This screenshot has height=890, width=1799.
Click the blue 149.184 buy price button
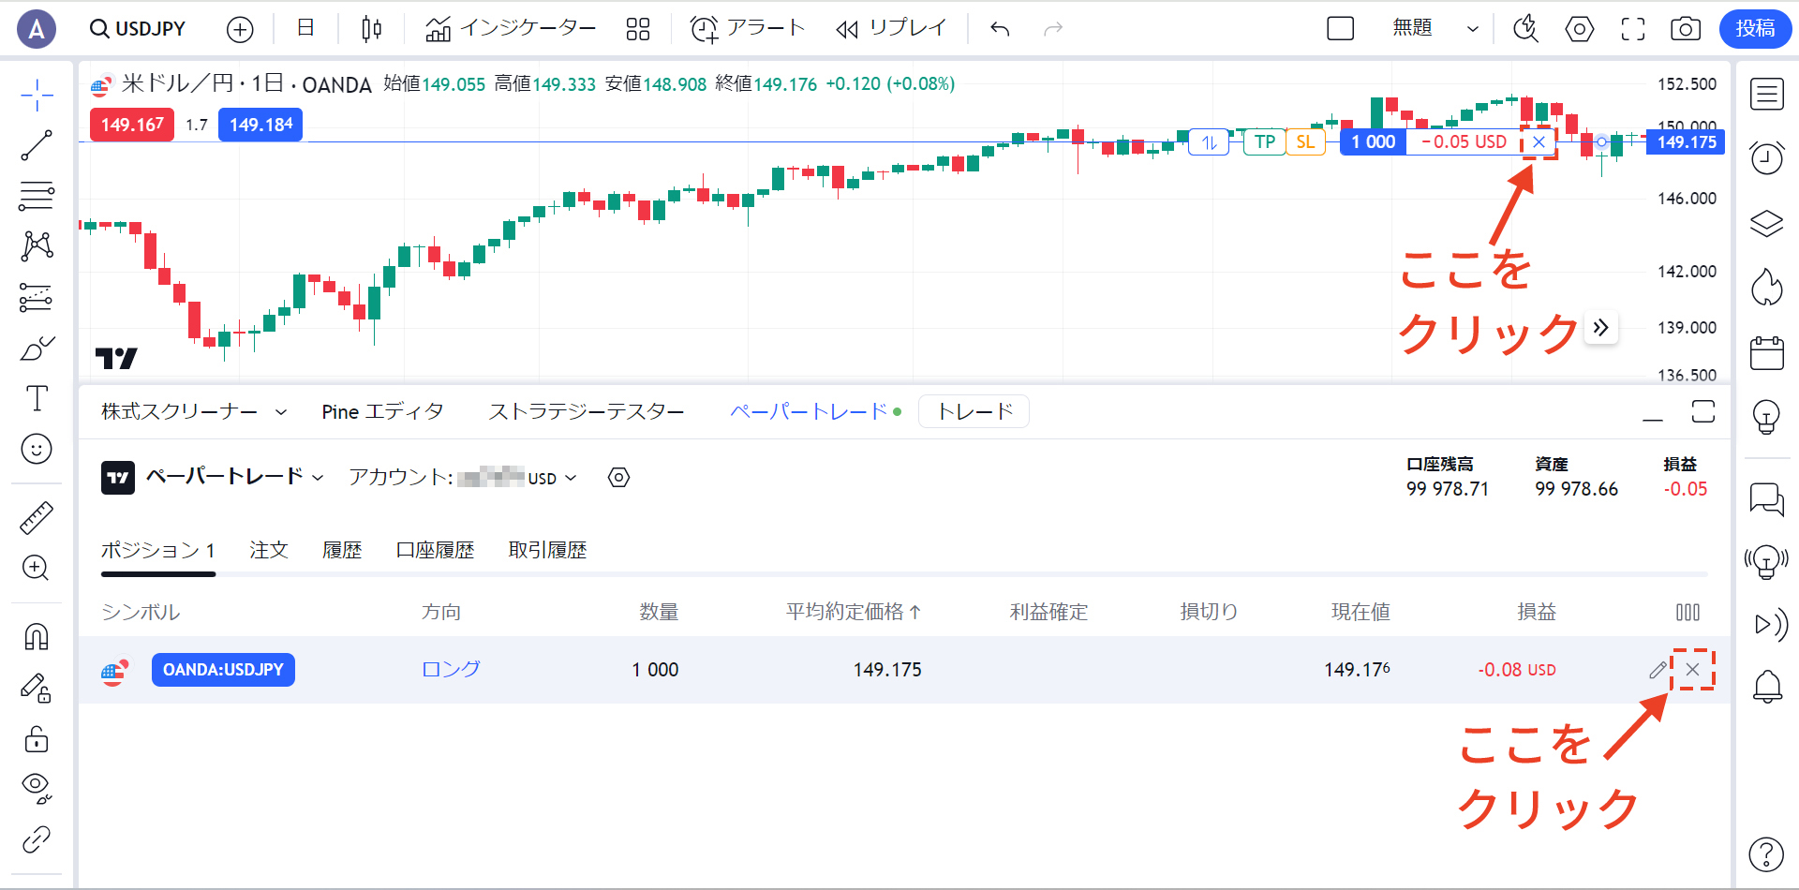(x=260, y=125)
